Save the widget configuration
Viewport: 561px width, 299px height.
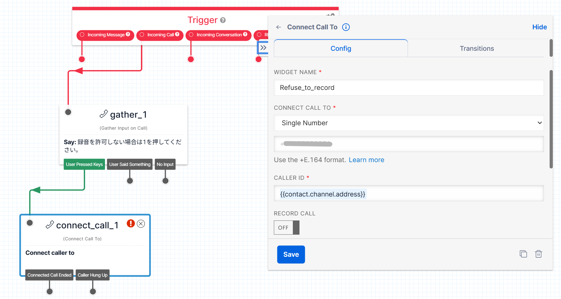pyautogui.click(x=291, y=254)
